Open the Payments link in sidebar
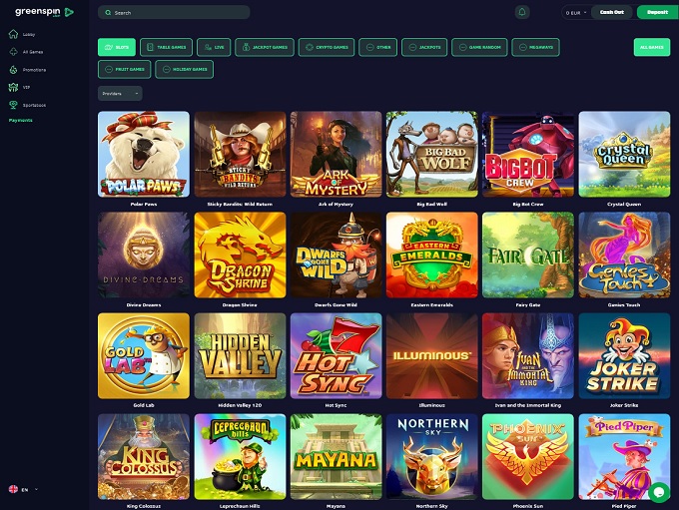 (x=21, y=121)
